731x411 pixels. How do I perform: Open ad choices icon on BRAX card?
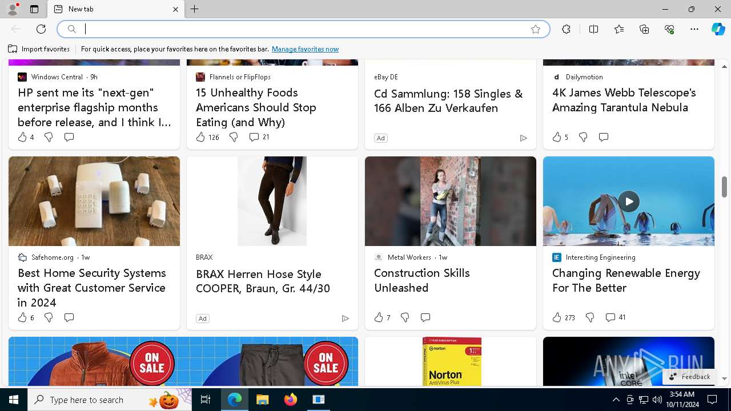click(345, 319)
